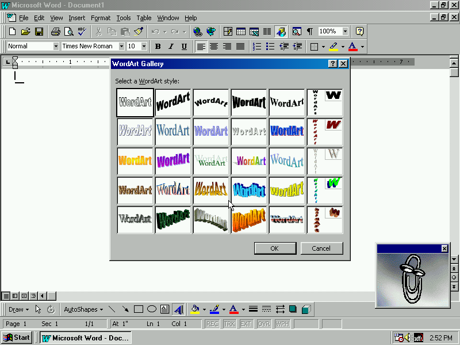Click the Insert Table icon
The image size is (460, 345).
[241, 32]
